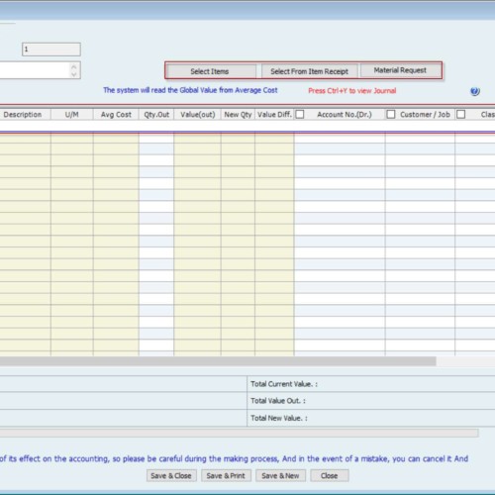Click the Value(out) column header

(x=197, y=115)
